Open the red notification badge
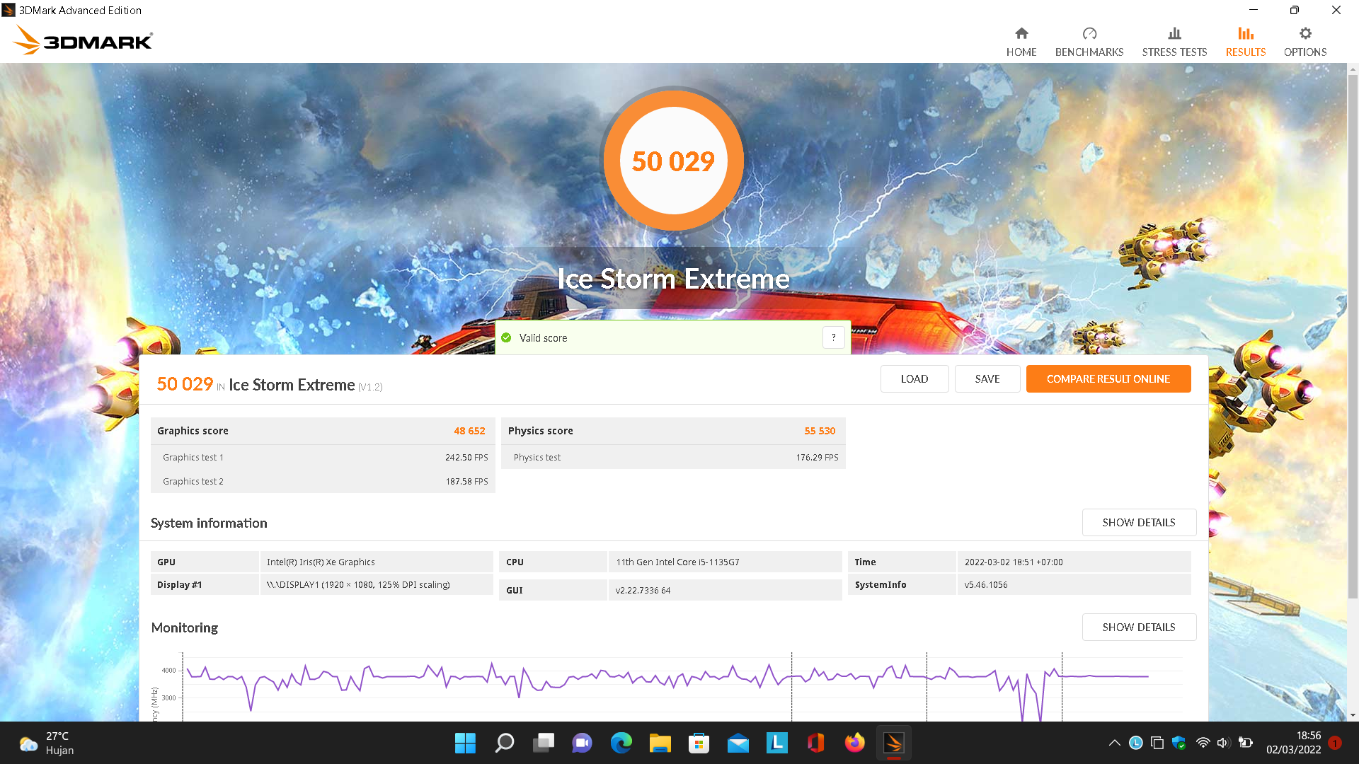Image resolution: width=1359 pixels, height=764 pixels. click(1335, 743)
